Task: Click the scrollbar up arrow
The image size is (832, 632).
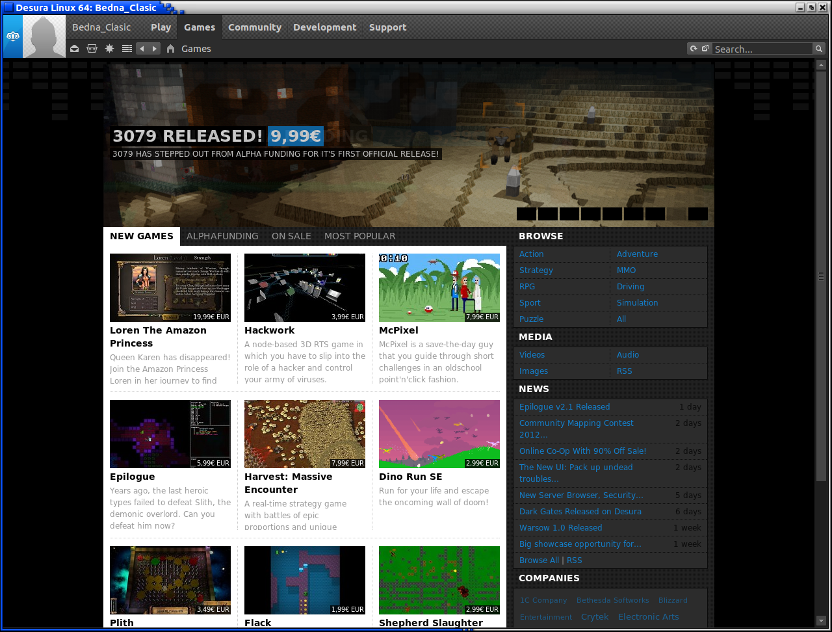Action: click(x=821, y=64)
